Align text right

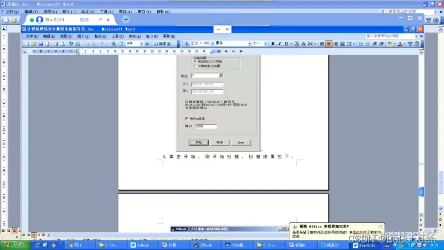335,44
